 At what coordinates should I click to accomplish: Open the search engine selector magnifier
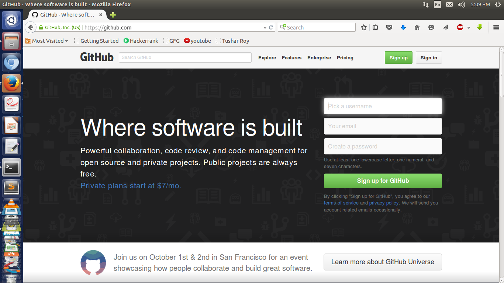[283, 27]
